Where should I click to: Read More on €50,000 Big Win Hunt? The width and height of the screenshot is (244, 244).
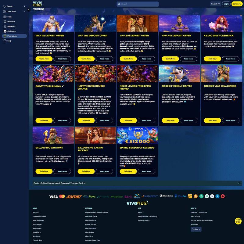coord(62,171)
